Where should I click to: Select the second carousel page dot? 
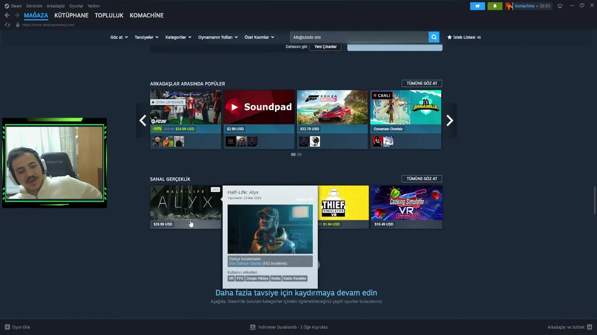coord(299,154)
